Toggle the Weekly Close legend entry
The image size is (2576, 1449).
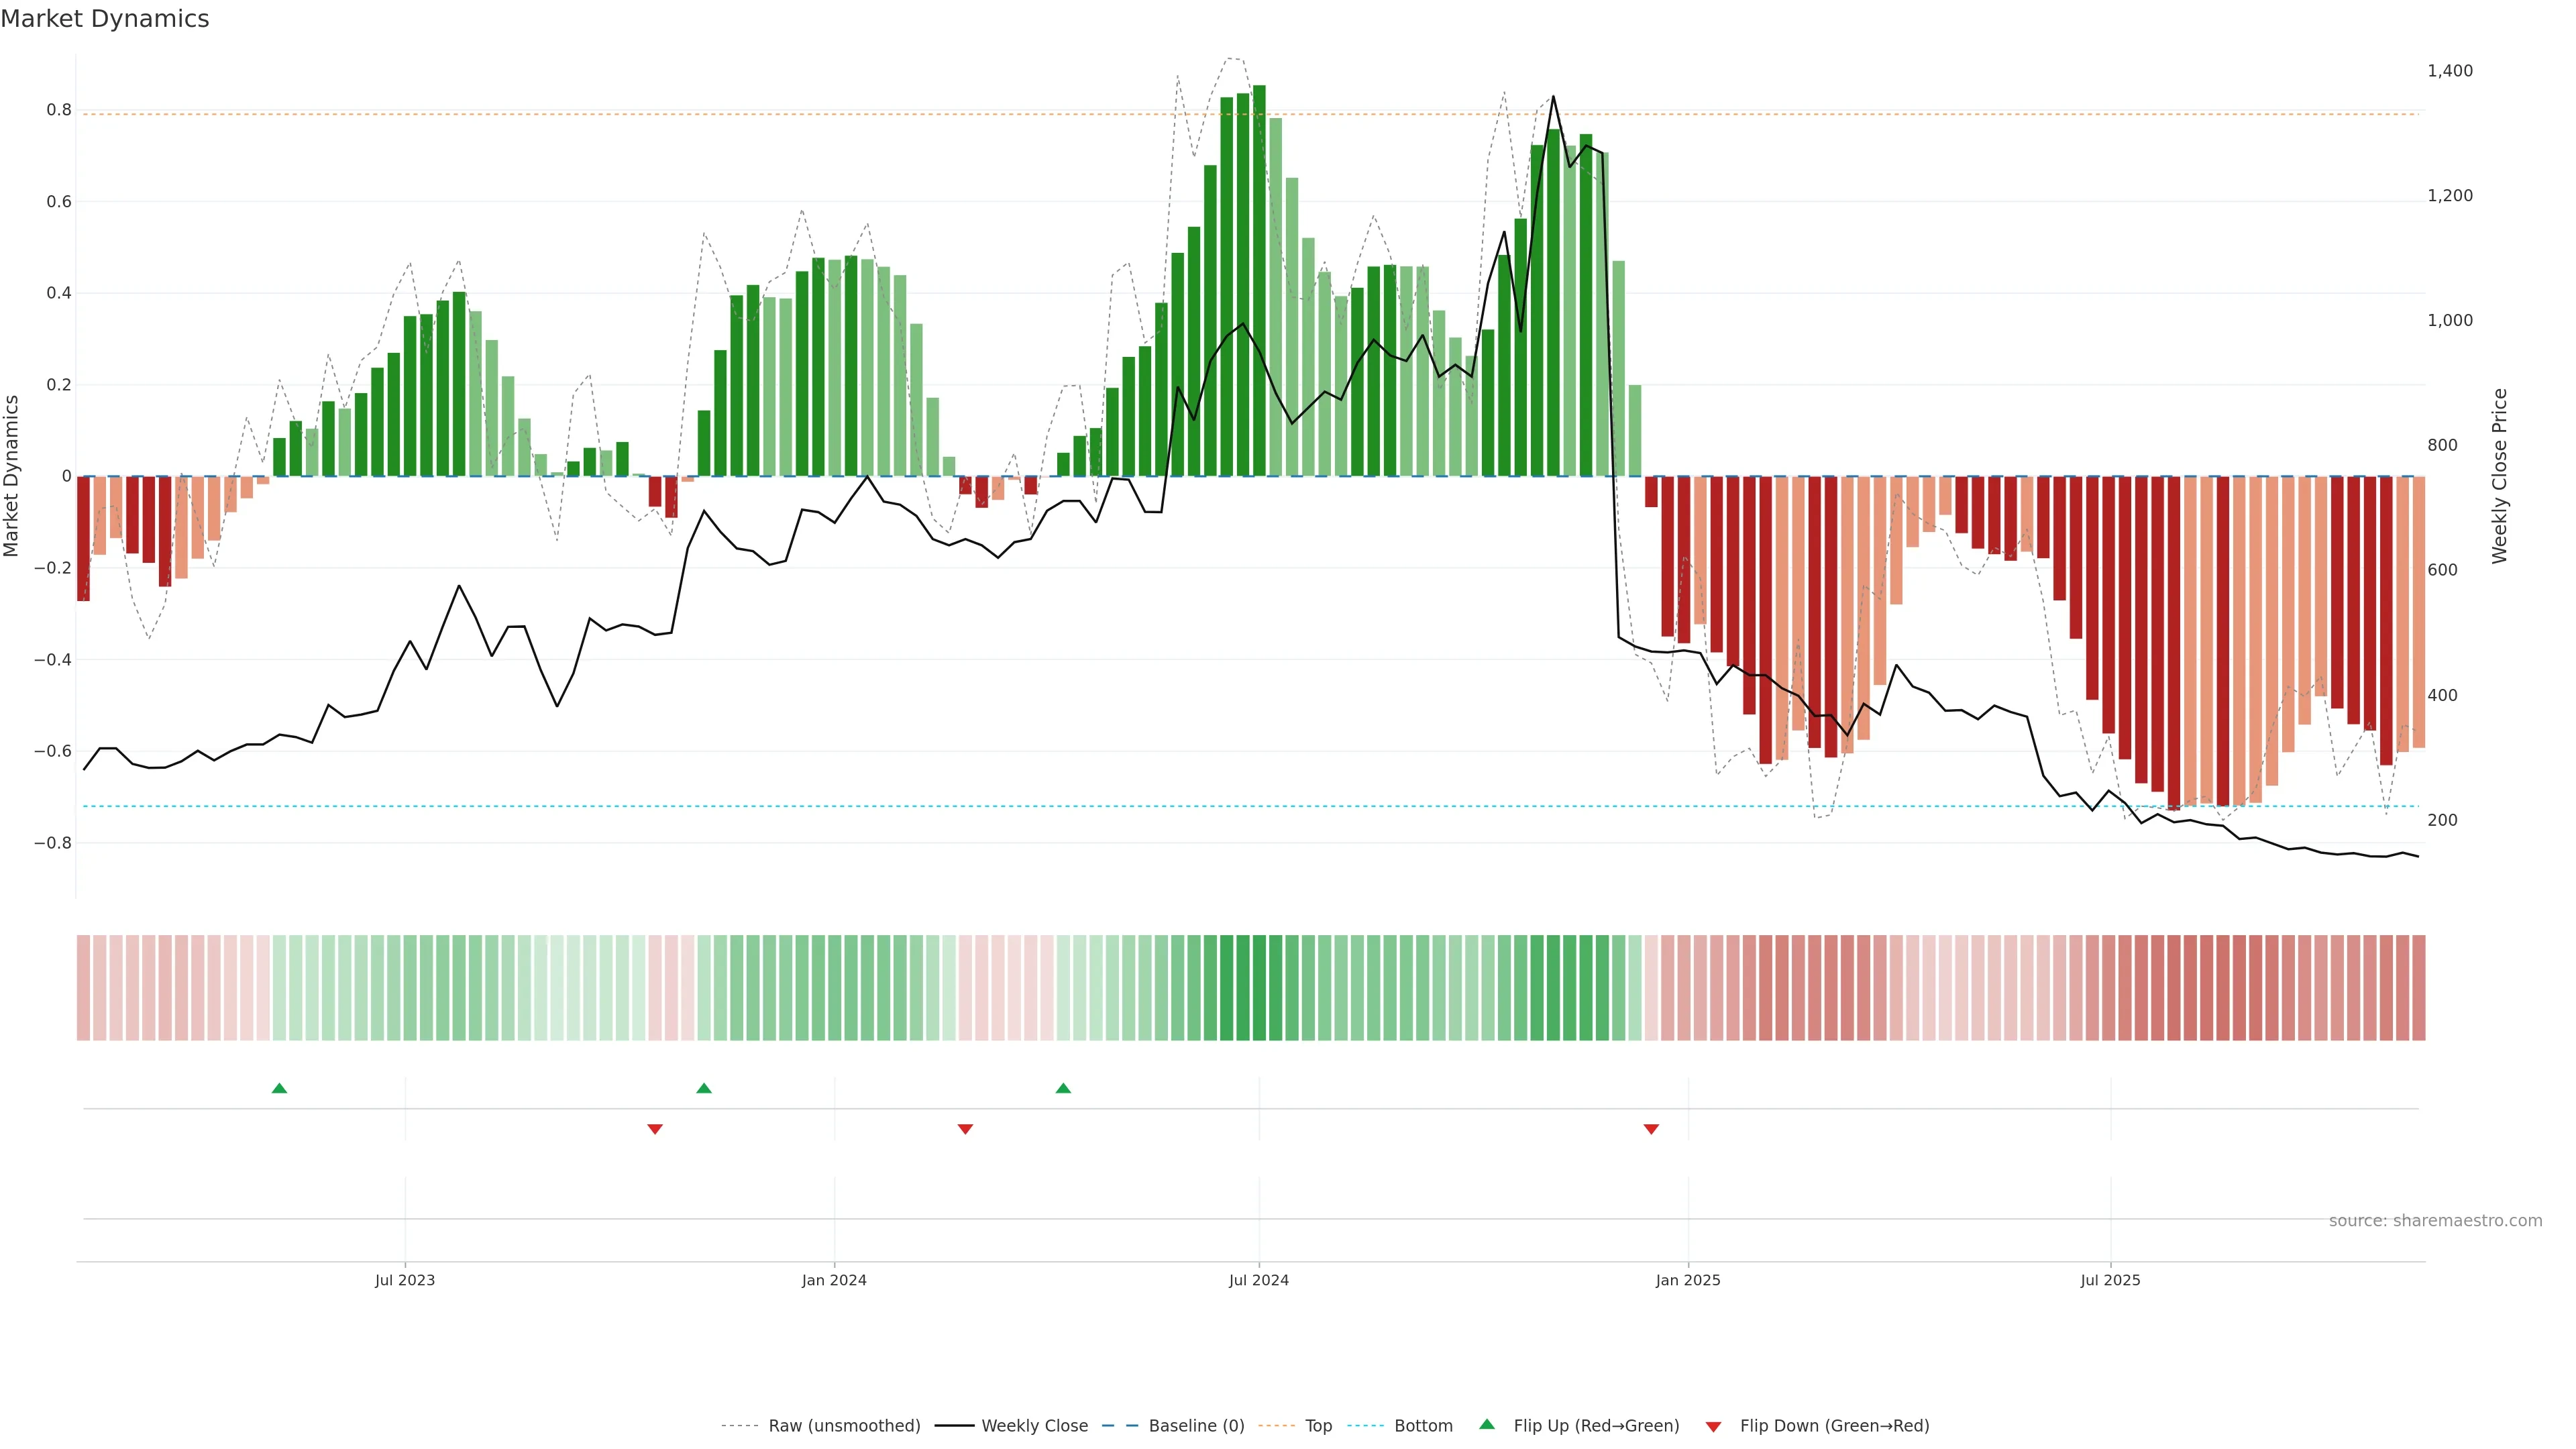(x=1034, y=1426)
